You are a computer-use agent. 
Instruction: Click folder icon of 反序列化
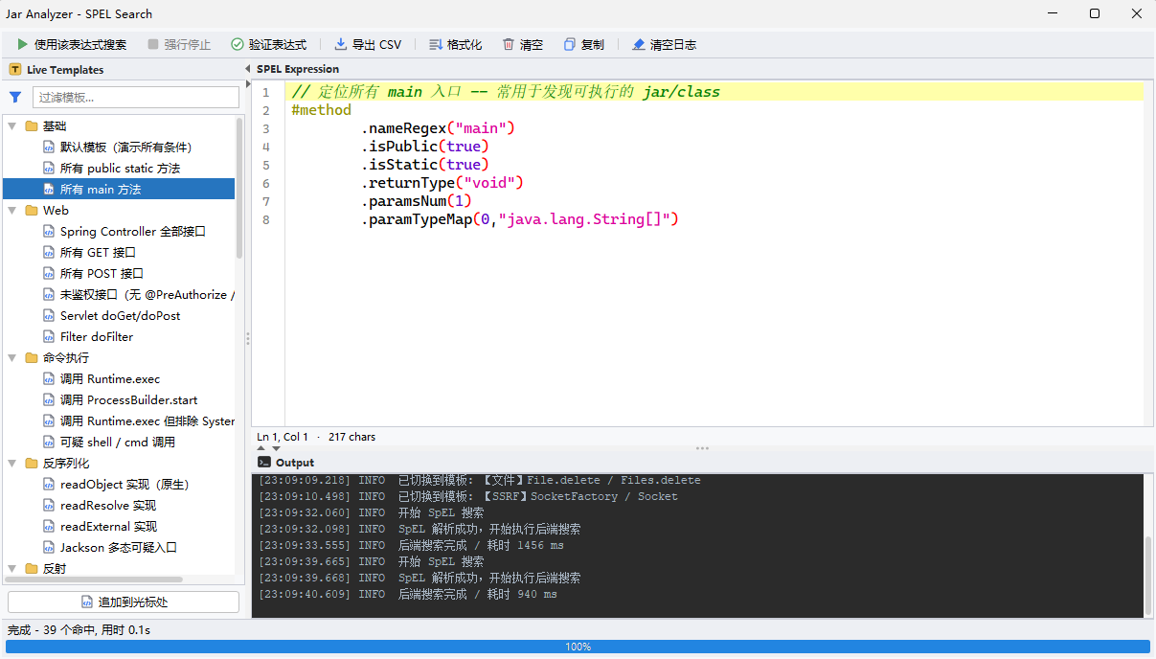click(31, 463)
